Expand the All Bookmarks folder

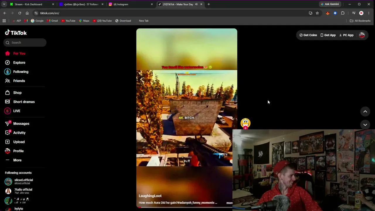coord(360,21)
